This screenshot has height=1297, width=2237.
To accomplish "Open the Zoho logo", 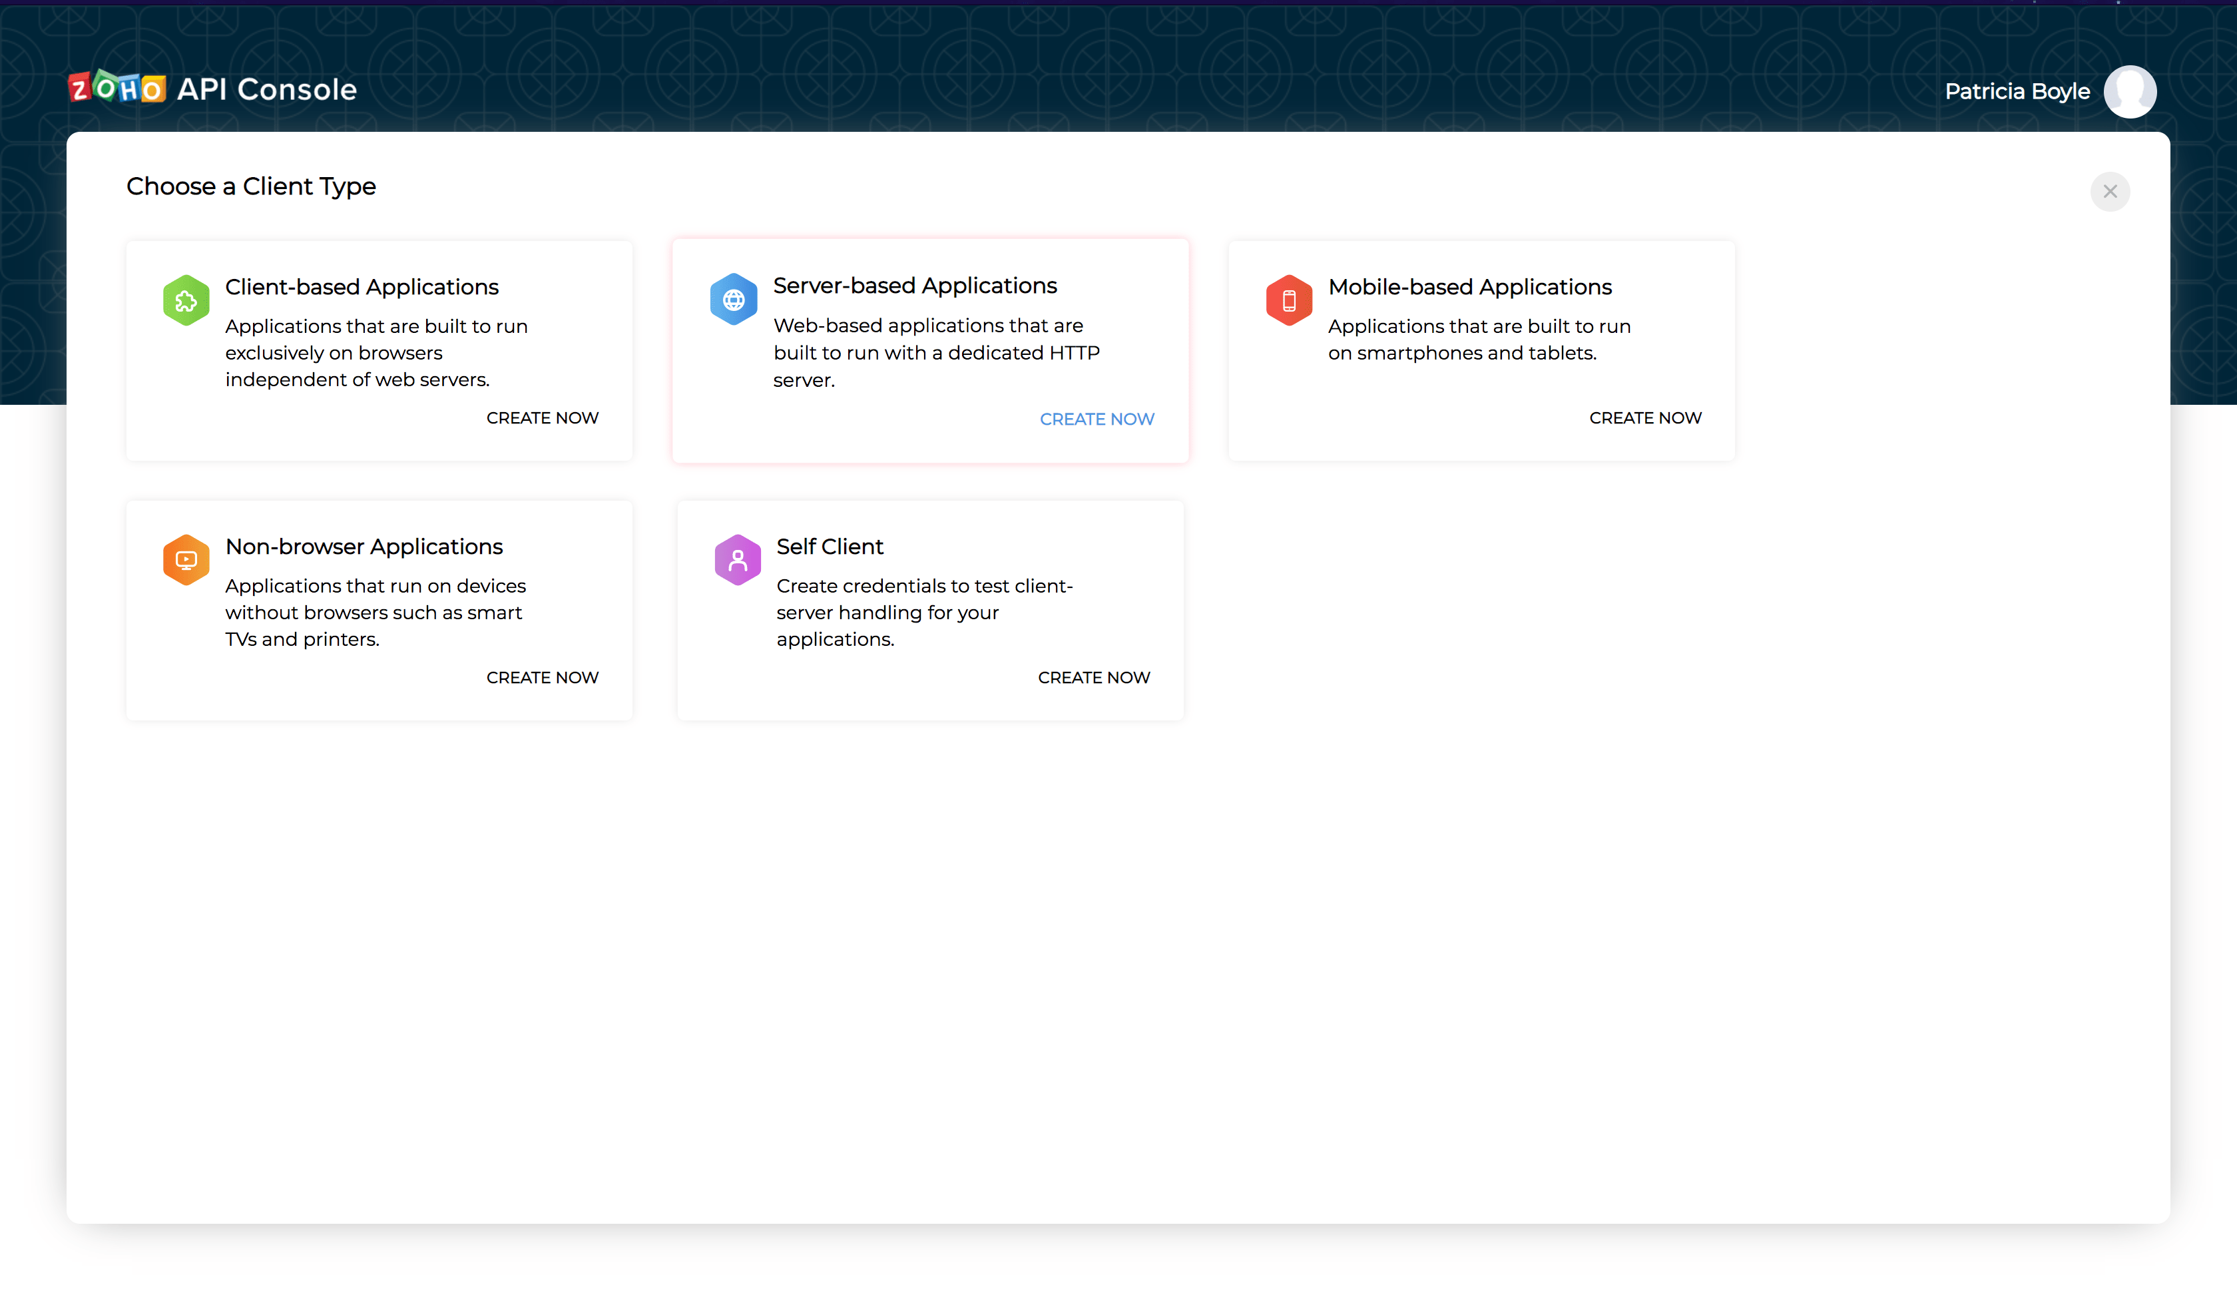I will [x=117, y=87].
